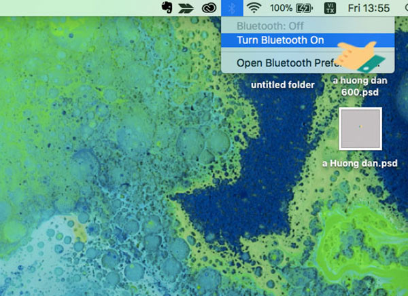Click the Fri 13:55 clock

pyautogui.click(x=369, y=8)
